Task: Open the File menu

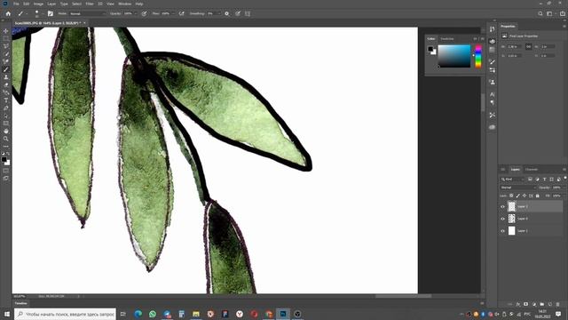Action: point(16,4)
